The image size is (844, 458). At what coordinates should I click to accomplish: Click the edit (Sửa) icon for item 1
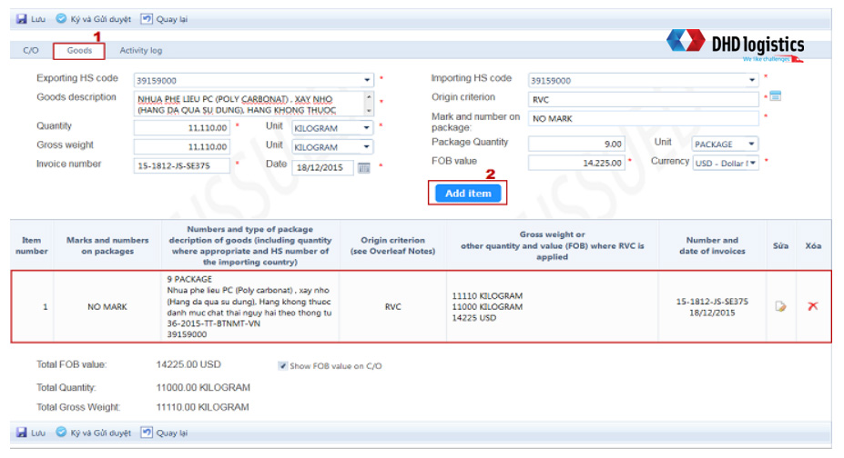click(780, 306)
